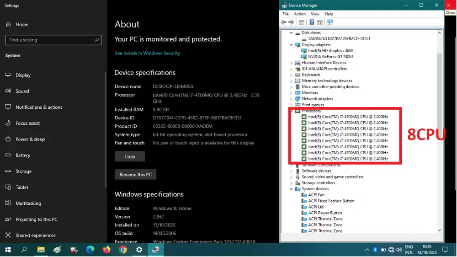This screenshot has height=257, width=457.
Task: Expand the Network adapters category
Action: [x=291, y=99]
